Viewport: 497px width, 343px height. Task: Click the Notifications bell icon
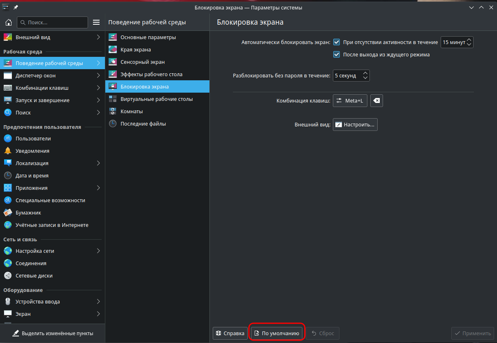7,151
